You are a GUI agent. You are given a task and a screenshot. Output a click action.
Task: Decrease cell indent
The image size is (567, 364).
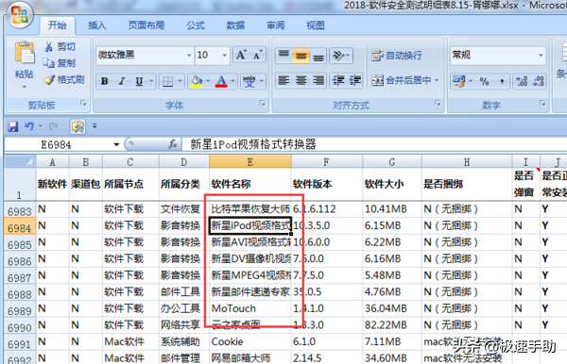[x=338, y=80]
